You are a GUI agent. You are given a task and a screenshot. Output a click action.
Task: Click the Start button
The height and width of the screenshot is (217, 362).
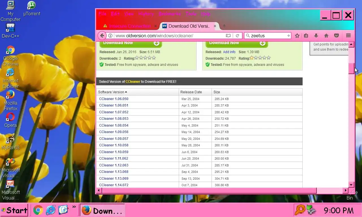tap(14, 210)
